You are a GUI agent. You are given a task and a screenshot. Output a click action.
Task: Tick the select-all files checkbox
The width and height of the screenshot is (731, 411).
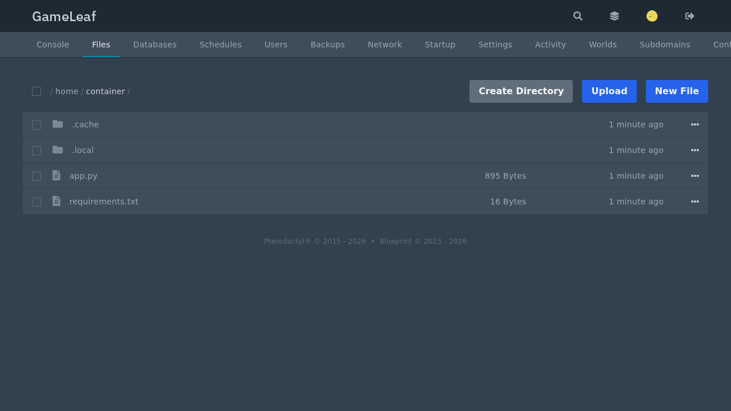coord(37,91)
